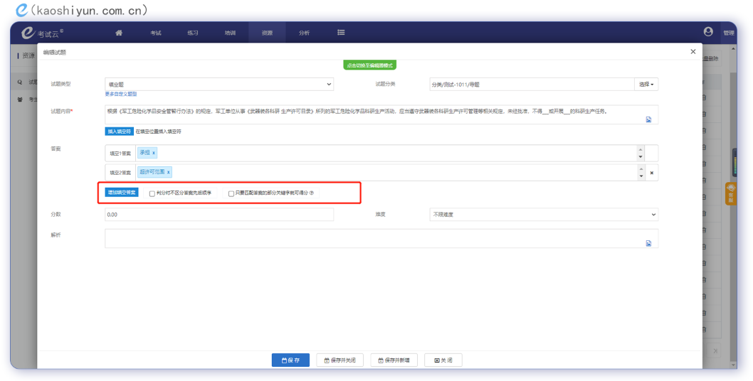The height and width of the screenshot is (381, 753).
Task: Click the 分数 score input field
Action: coord(219,214)
